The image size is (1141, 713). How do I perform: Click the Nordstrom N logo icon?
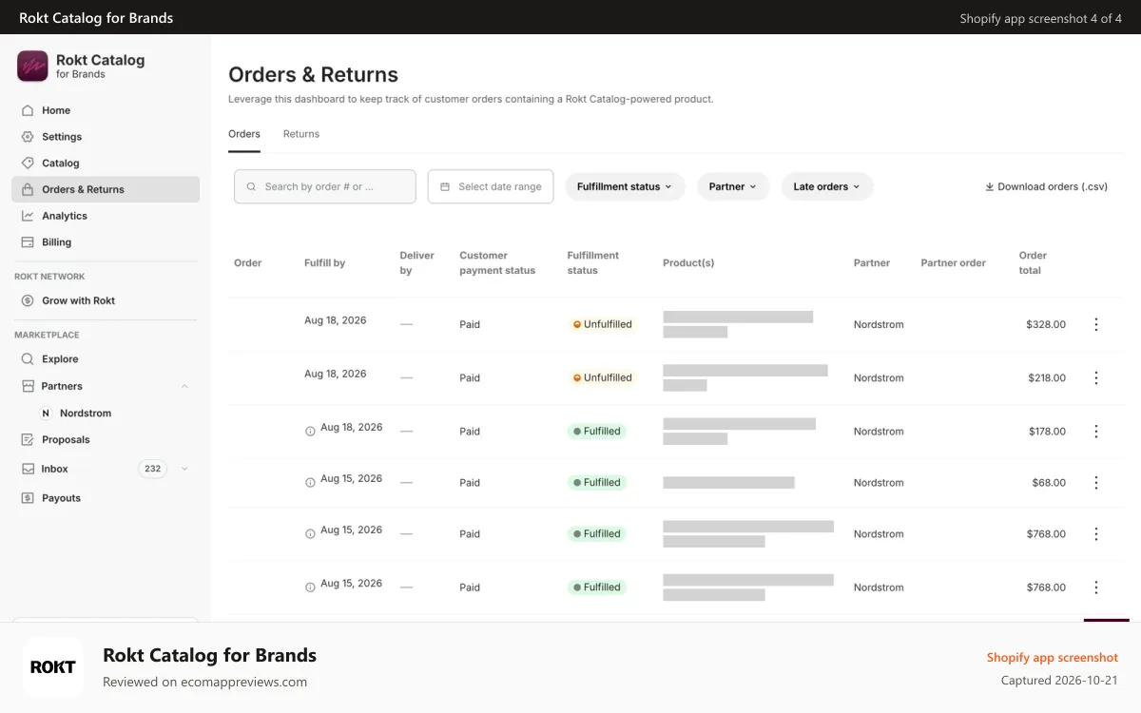[x=46, y=414]
